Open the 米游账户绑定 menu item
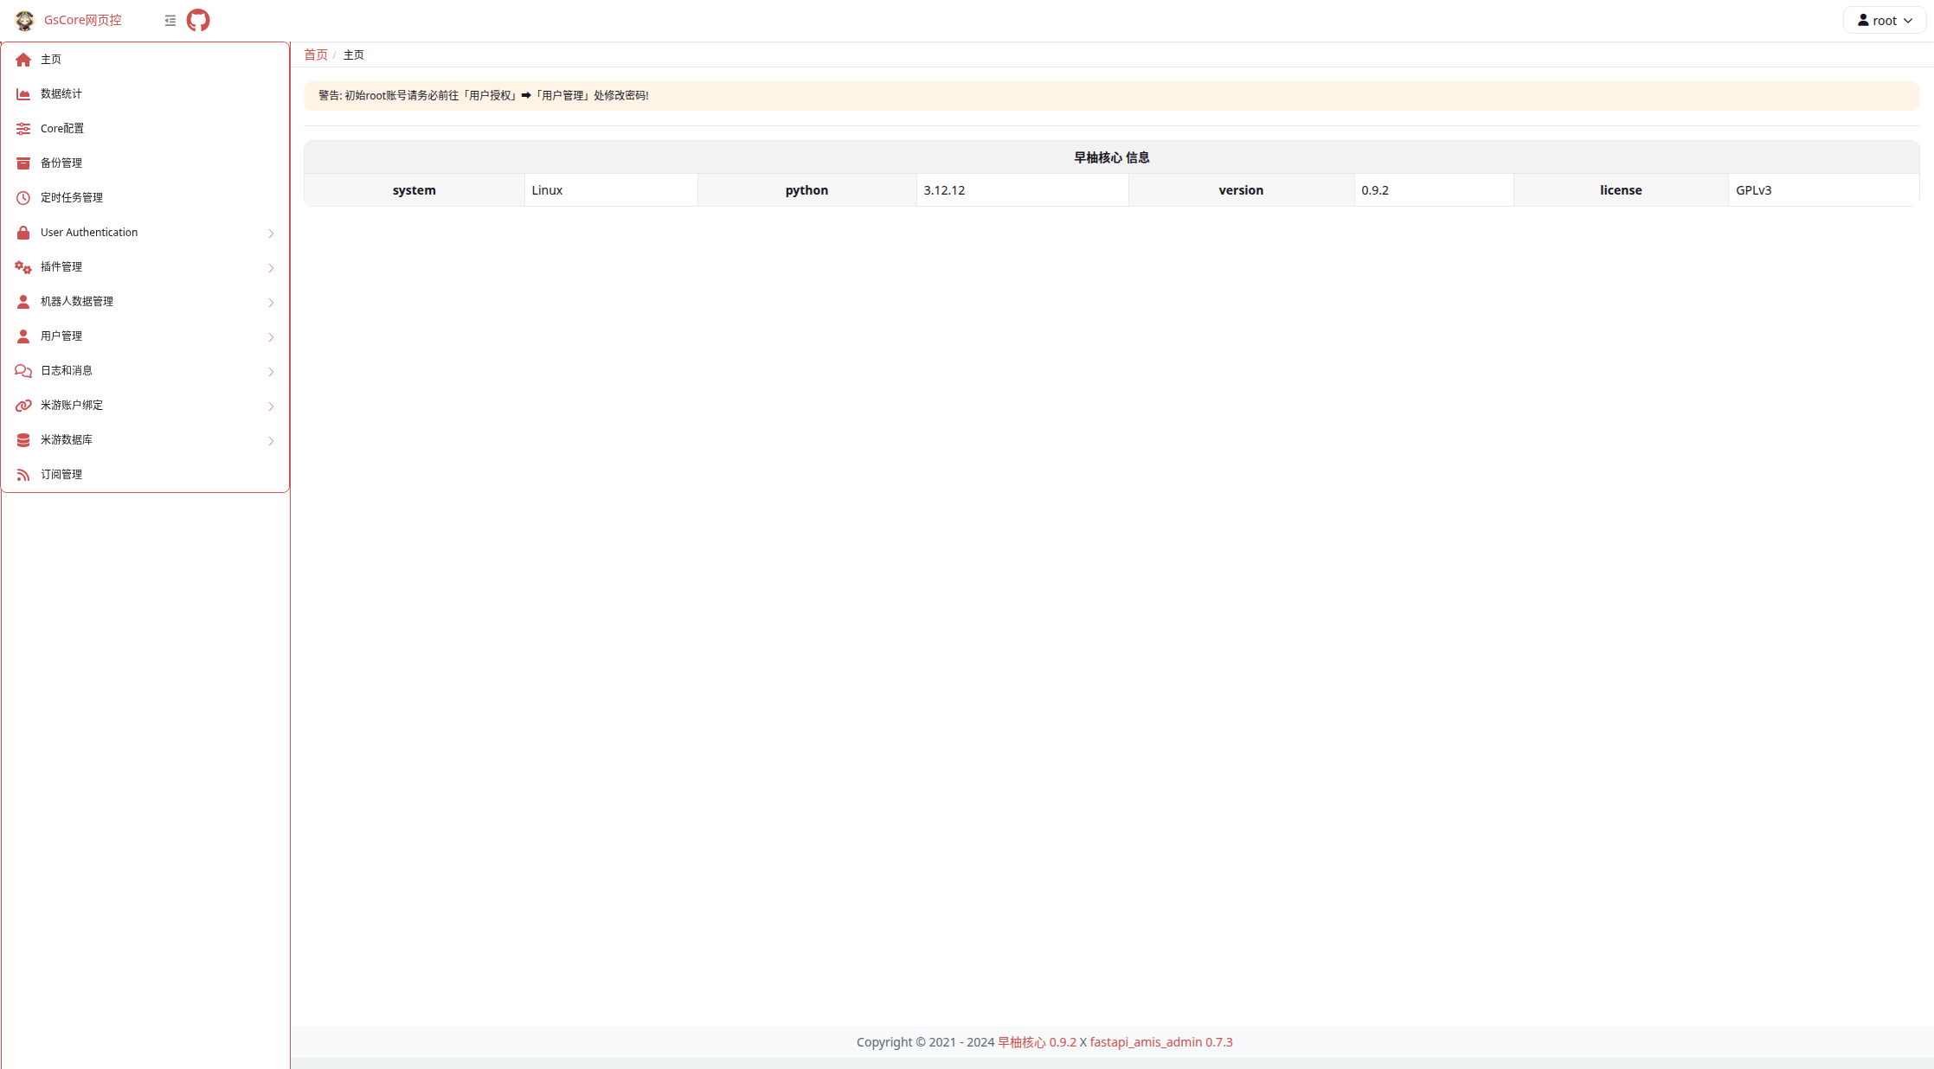The height and width of the screenshot is (1069, 1934). click(x=72, y=406)
